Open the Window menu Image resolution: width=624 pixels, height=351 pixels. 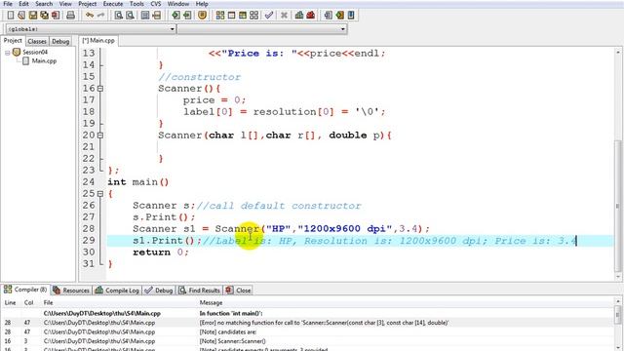177,4
